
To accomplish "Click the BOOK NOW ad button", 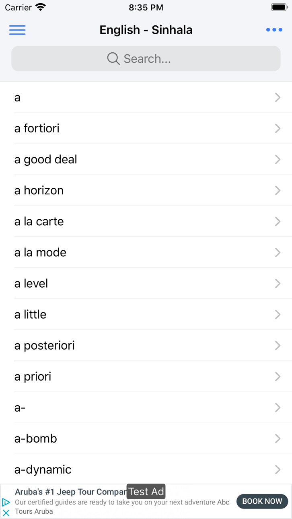I will (262, 501).
